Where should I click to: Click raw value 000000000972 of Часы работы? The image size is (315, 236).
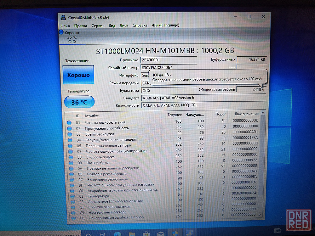pos(245,160)
